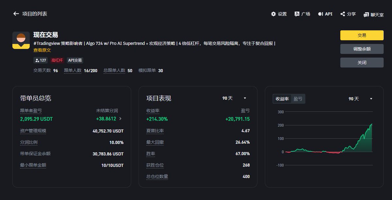Return to 项目的列表

pos(35,14)
